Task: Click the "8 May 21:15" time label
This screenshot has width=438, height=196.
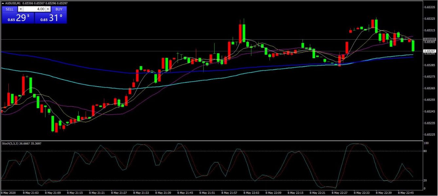Action: point(75,193)
